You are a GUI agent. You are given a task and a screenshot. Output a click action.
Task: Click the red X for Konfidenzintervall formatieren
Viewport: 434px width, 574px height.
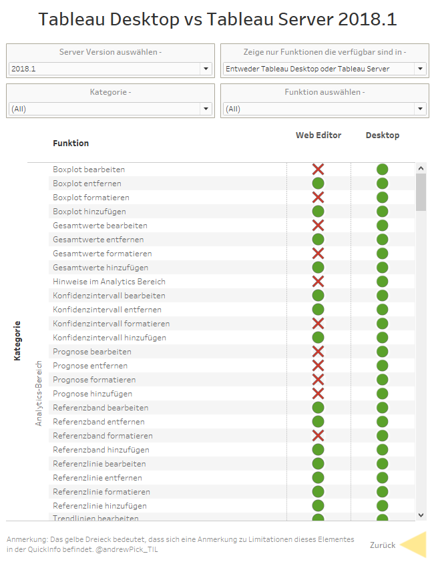pyautogui.click(x=318, y=324)
